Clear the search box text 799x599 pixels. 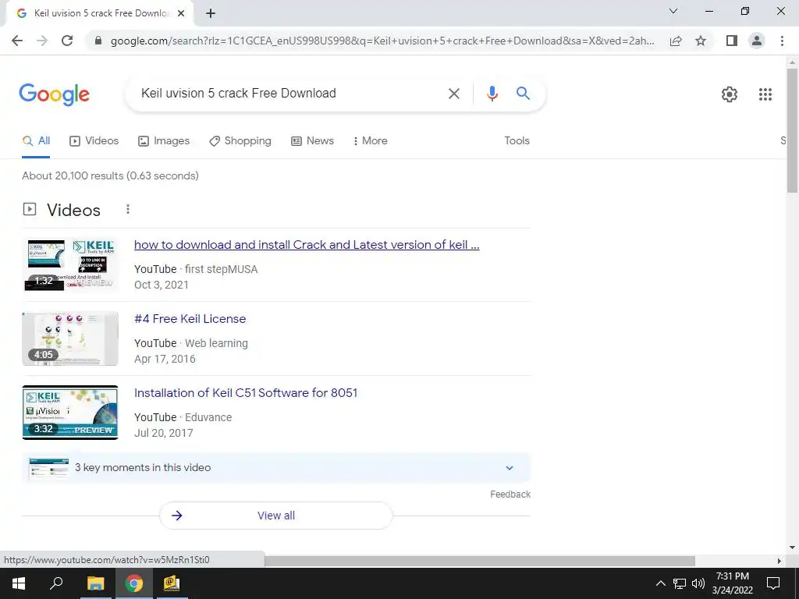pyautogui.click(x=453, y=94)
